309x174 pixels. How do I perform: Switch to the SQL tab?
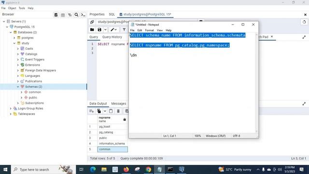coord(112,14)
